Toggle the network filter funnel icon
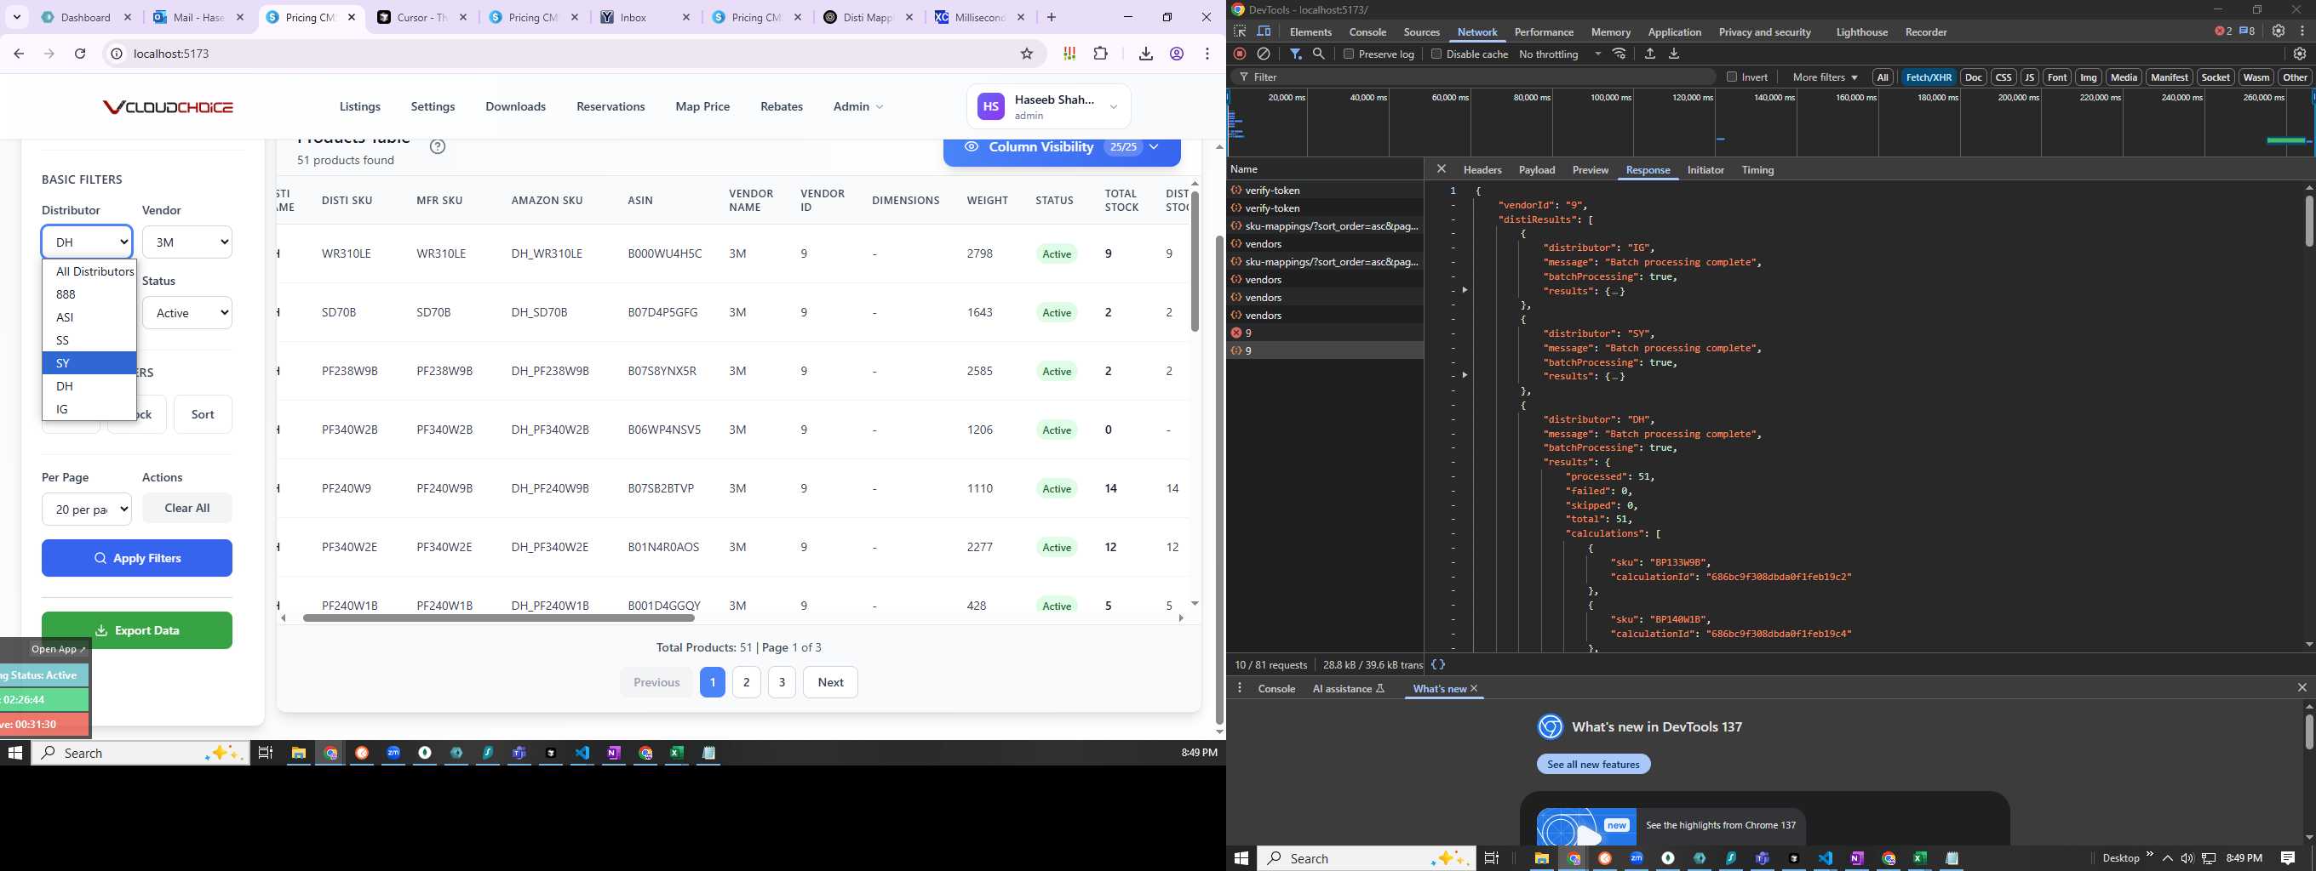The width and height of the screenshot is (2316, 871). [1296, 54]
